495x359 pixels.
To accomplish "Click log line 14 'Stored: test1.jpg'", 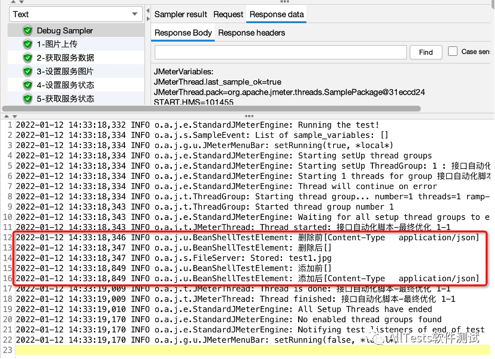I will [x=174, y=258].
